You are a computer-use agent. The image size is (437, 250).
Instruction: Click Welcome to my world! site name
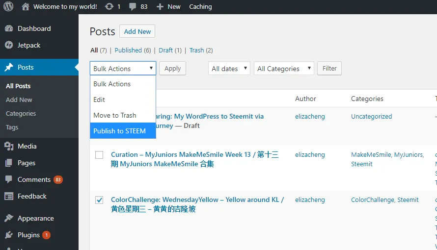click(65, 7)
